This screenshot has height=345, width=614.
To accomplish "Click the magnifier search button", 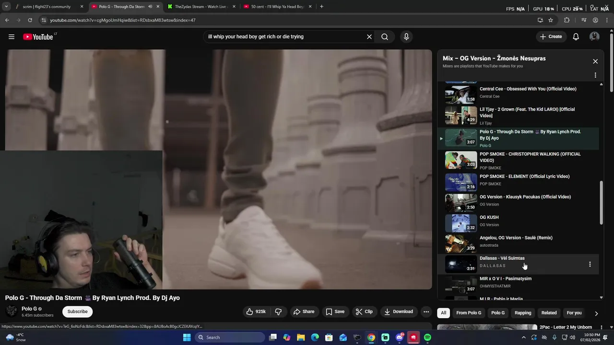I will coord(385,37).
